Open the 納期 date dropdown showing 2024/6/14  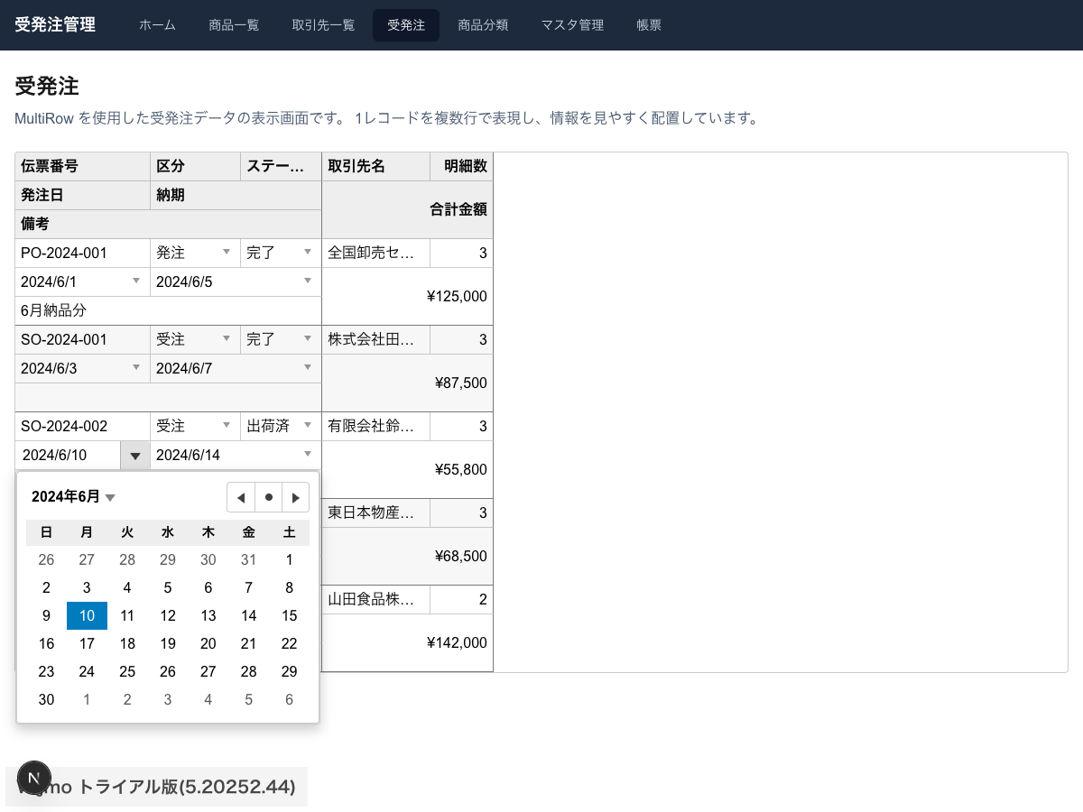(308, 455)
